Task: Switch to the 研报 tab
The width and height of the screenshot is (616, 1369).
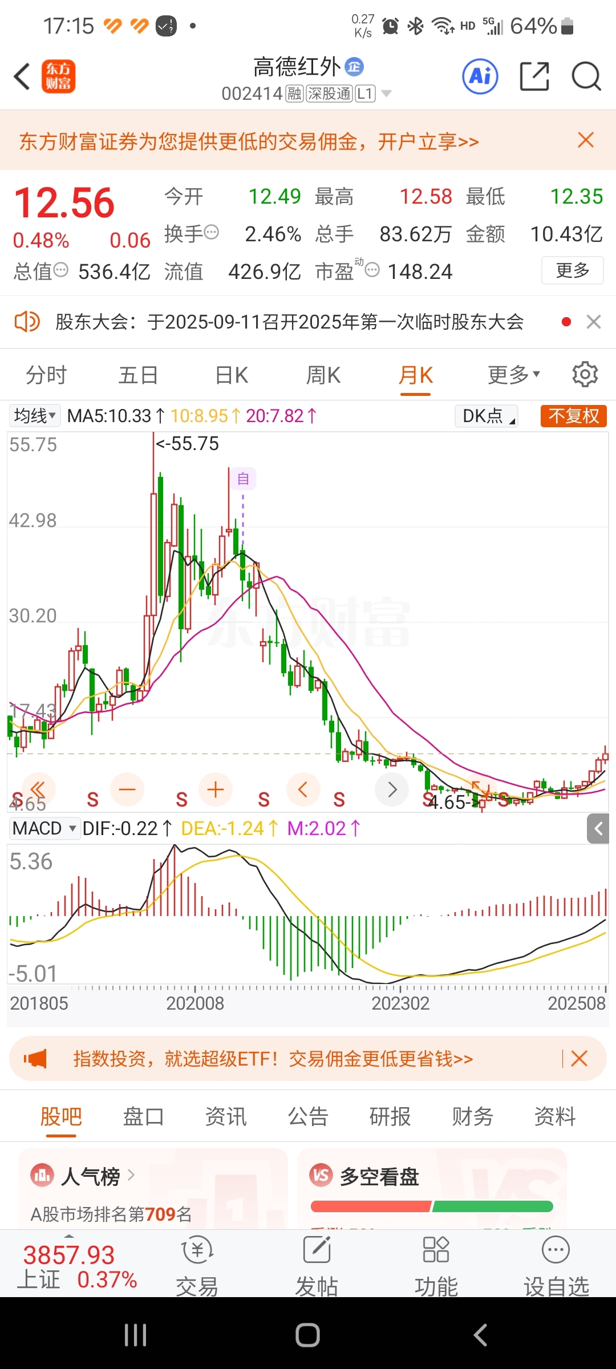Action: pyautogui.click(x=390, y=1116)
